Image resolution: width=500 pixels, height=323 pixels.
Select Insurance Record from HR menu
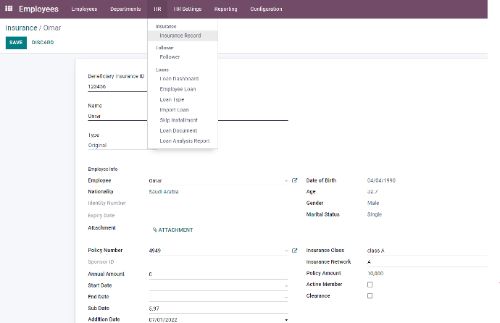180,35
